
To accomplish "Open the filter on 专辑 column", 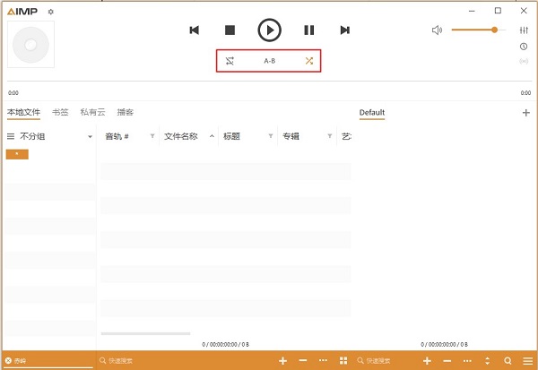I will point(330,136).
